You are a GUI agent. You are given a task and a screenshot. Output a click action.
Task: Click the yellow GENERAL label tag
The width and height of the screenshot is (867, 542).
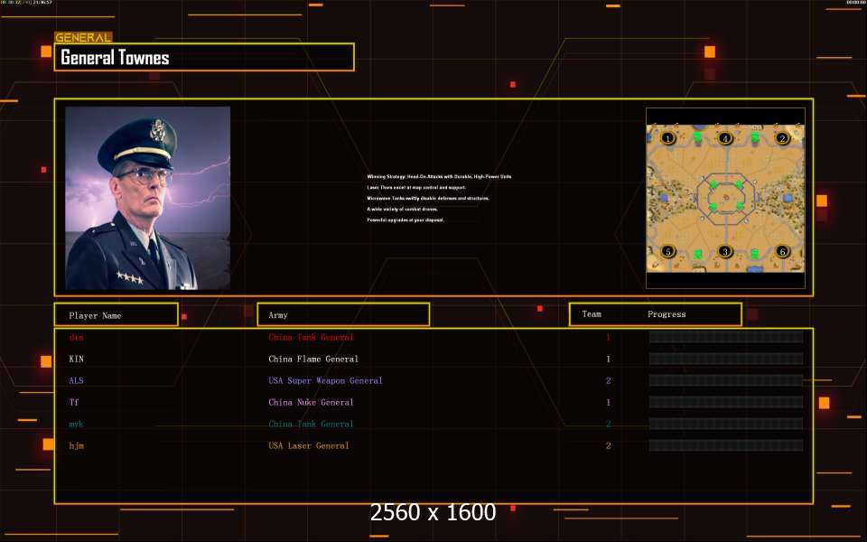pos(83,38)
